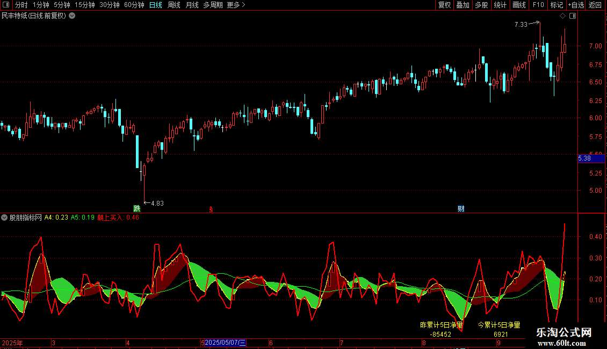The width and height of the screenshot is (607, 349).
Task: Open the 多股 multi-stock view
Action: (482, 5)
